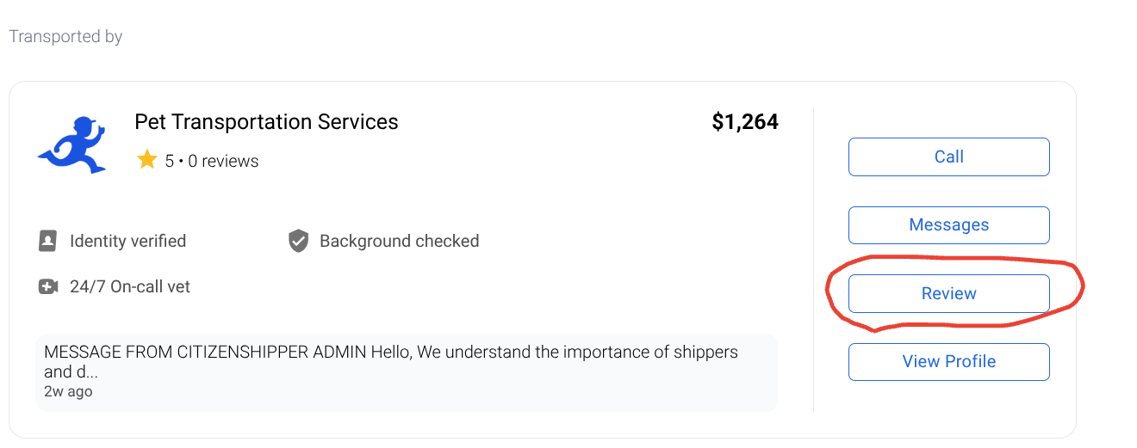This screenshot has width=1137, height=448.
Task: Click the 24/7 On-call vet label
Action: [129, 286]
